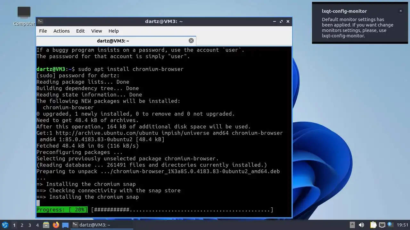Switch to desktop 3
410x230 pixels.
click(29, 225)
